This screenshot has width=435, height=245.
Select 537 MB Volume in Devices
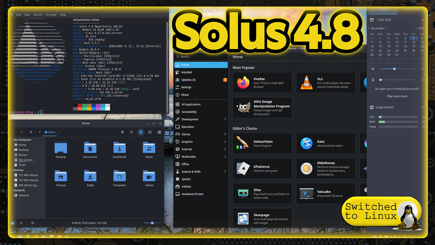[28, 175]
